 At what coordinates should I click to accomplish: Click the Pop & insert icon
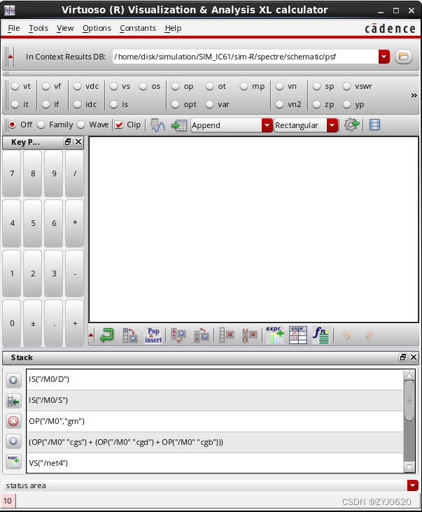click(x=153, y=335)
